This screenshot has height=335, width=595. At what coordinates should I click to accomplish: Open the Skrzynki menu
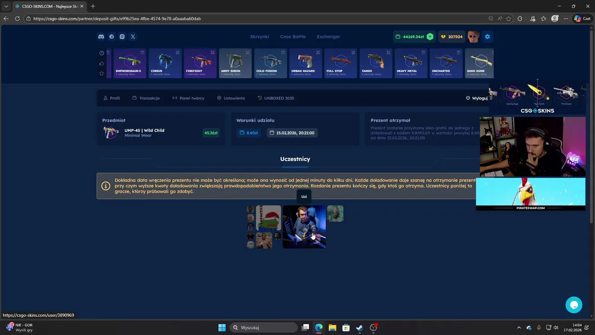point(259,37)
